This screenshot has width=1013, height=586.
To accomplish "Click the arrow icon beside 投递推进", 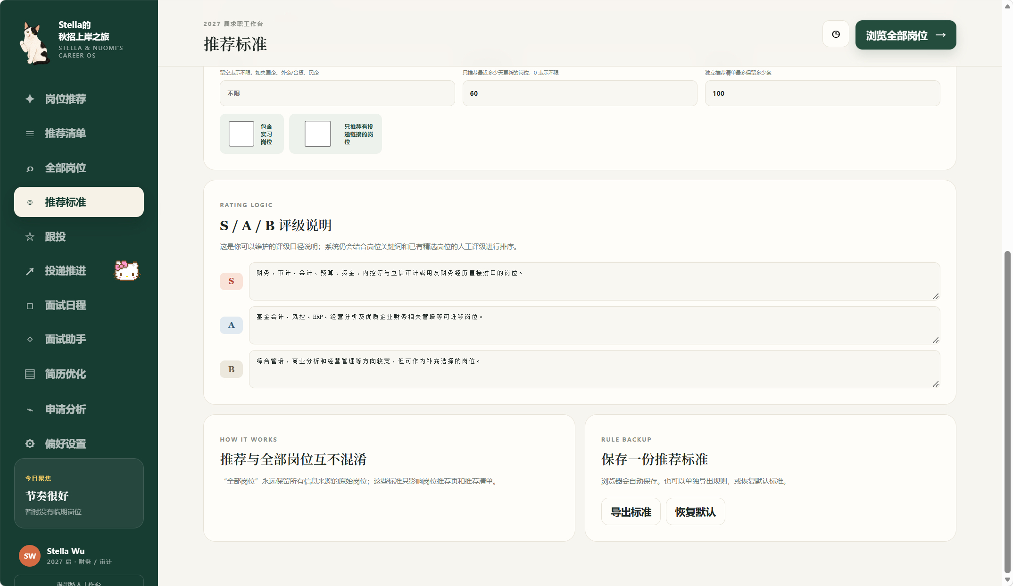I will (x=30, y=271).
